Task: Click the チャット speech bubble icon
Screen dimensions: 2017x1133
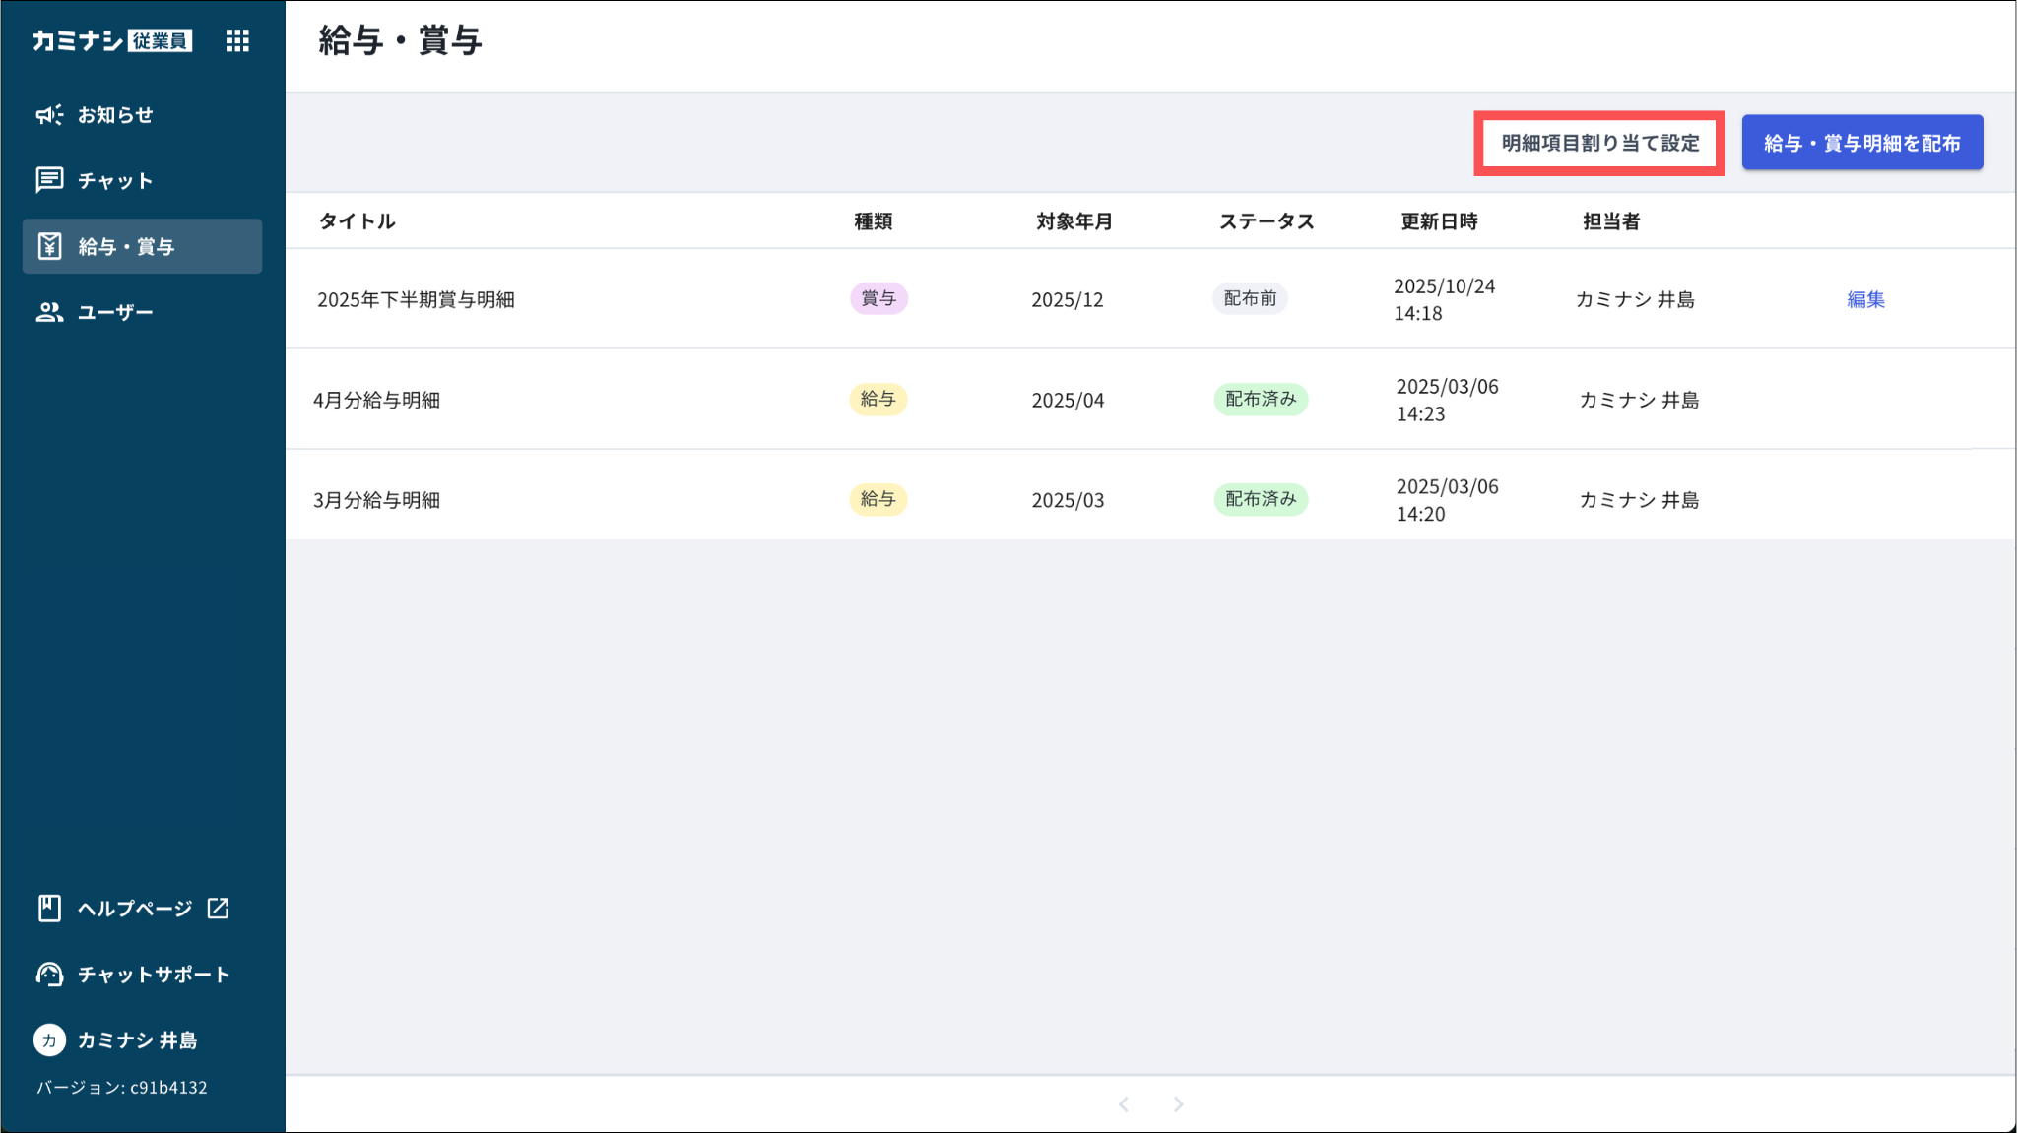Action: (x=49, y=180)
